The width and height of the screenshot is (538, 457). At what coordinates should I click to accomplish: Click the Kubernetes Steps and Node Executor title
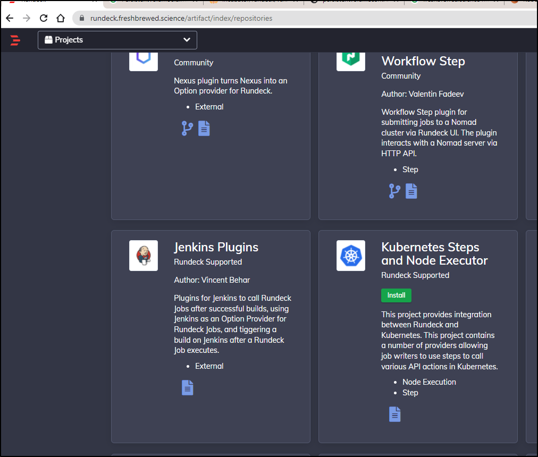[434, 254]
